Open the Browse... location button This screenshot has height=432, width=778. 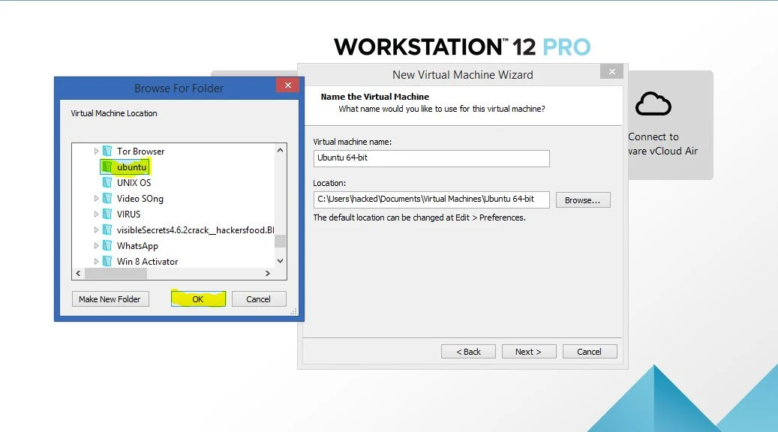[x=582, y=200]
